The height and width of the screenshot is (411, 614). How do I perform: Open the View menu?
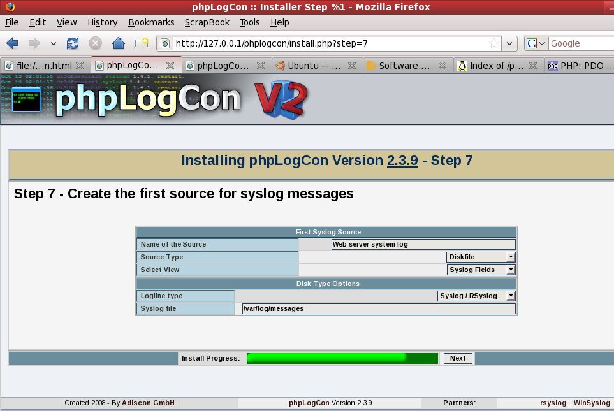point(66,23)
